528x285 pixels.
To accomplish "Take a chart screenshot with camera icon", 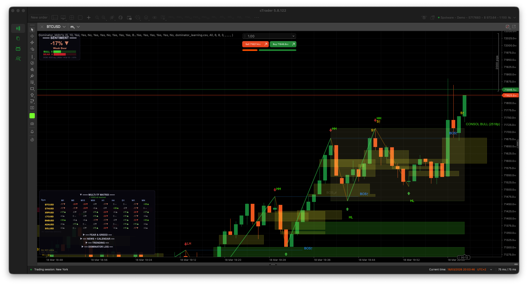I will (32, 124).
